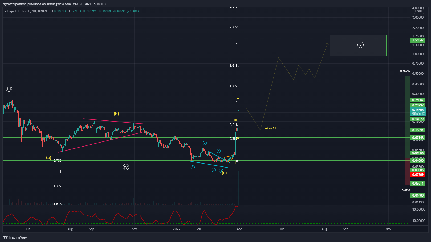The height and width of the screenshot is (242, 431).
Task: Click the Feb label on time axis
Action: coord(198,229)
